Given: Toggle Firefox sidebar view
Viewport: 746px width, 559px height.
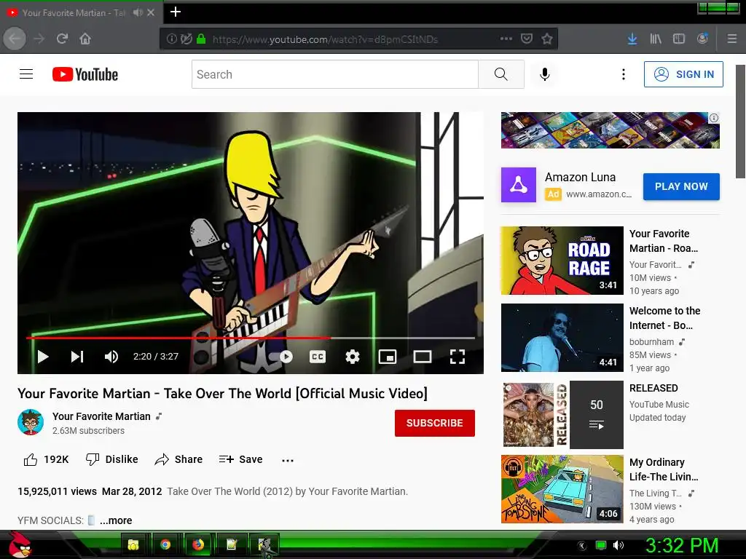Looking at the screenshot, I should [x=679, y=39].
